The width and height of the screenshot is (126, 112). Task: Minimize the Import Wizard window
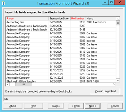pyautogui.click(x=105, y=2)
